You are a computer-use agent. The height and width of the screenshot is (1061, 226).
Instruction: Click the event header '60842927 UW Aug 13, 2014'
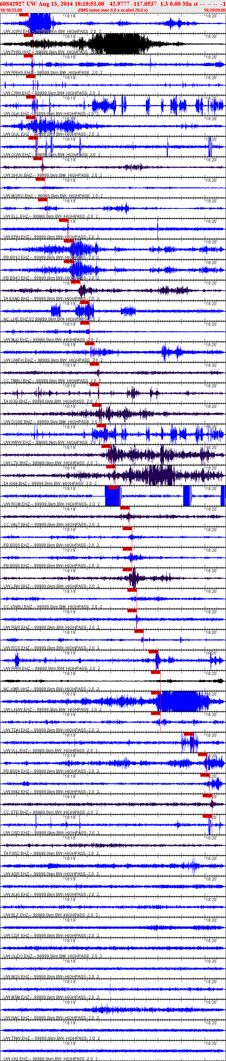click(37, 4)
